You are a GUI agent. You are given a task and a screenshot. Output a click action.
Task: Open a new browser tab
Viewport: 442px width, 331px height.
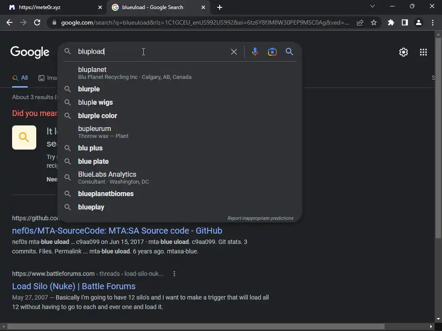220,7
